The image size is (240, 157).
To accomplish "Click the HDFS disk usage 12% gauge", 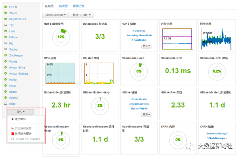I will click(x=61, y=37).
